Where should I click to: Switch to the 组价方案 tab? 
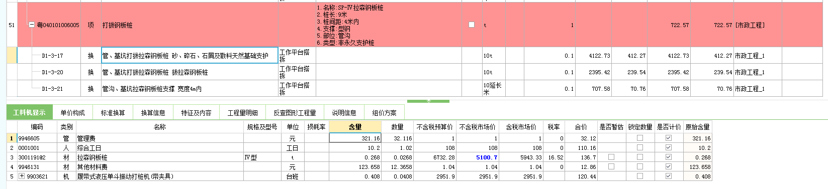(x=384, y=113)
